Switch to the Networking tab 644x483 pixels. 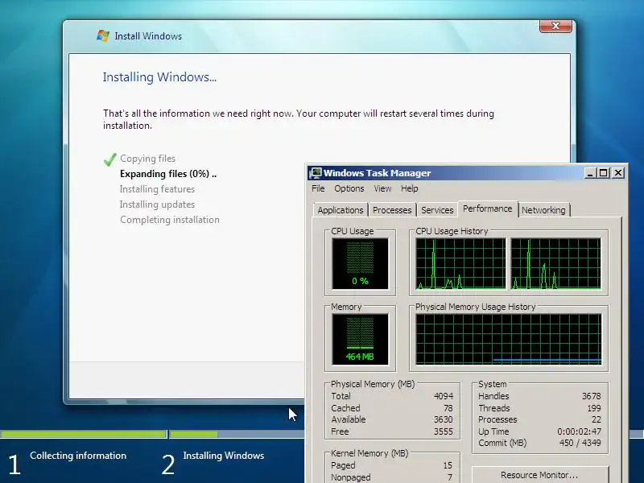click(544, 210)
